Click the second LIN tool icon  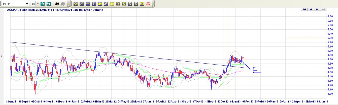(112, 4)
